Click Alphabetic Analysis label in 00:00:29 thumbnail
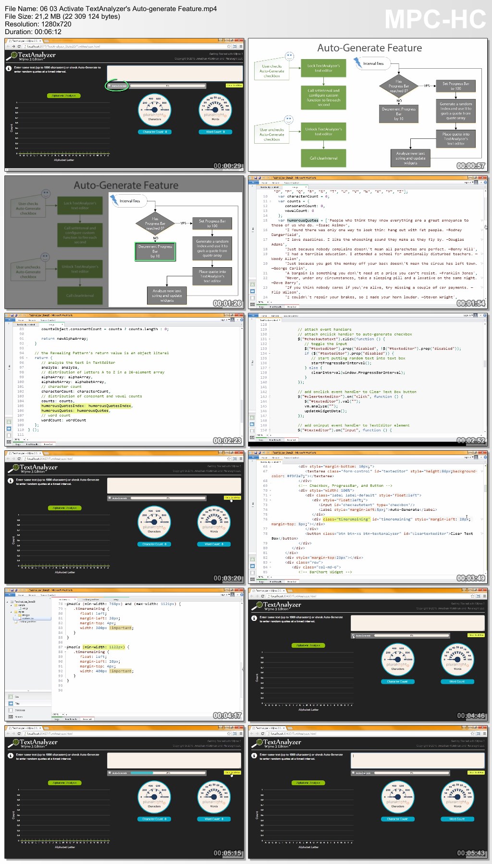Viewport: 492px width, 864px height. pos(63,96)
